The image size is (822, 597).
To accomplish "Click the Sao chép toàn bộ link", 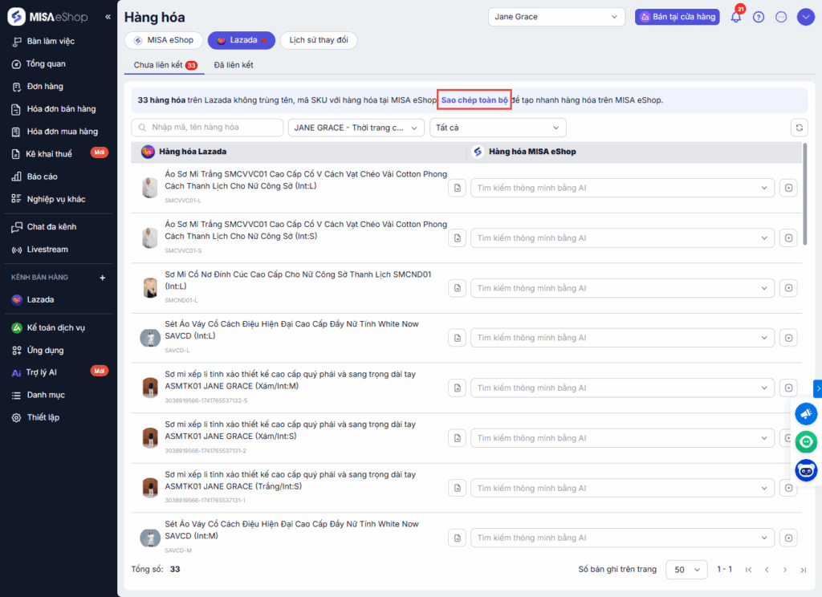I will click(474, 100).
